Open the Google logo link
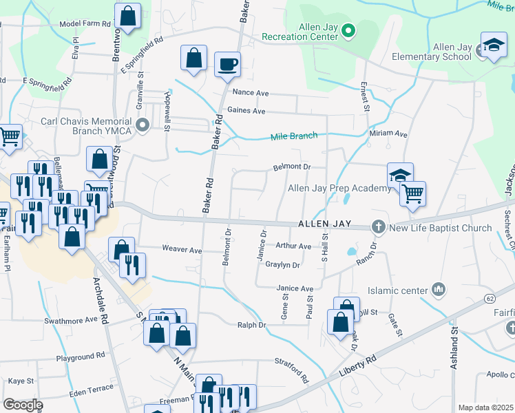This screenshot has height=413, width=515. coord(23,405)
